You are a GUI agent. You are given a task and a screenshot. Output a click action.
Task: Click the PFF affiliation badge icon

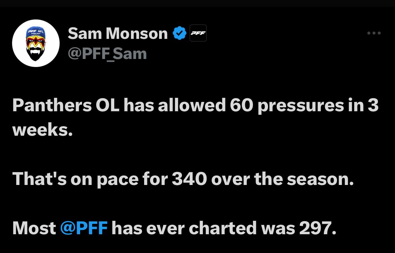point(198,33)
